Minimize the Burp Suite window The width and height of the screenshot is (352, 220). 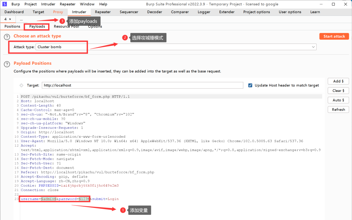pyautogui.click(x=321, y=4)
